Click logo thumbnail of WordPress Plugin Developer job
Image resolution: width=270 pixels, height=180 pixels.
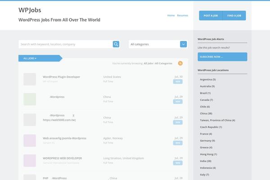tap(30, 79)
